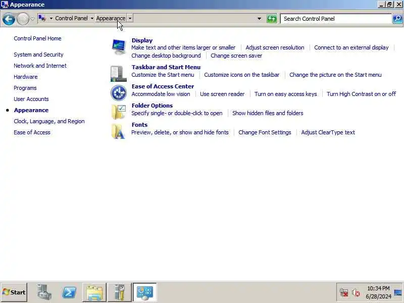The width and height of the screenshot is (404, 303).
Task: Click the Appearance breadcrumb segment
Action: [x=111, y=18]
